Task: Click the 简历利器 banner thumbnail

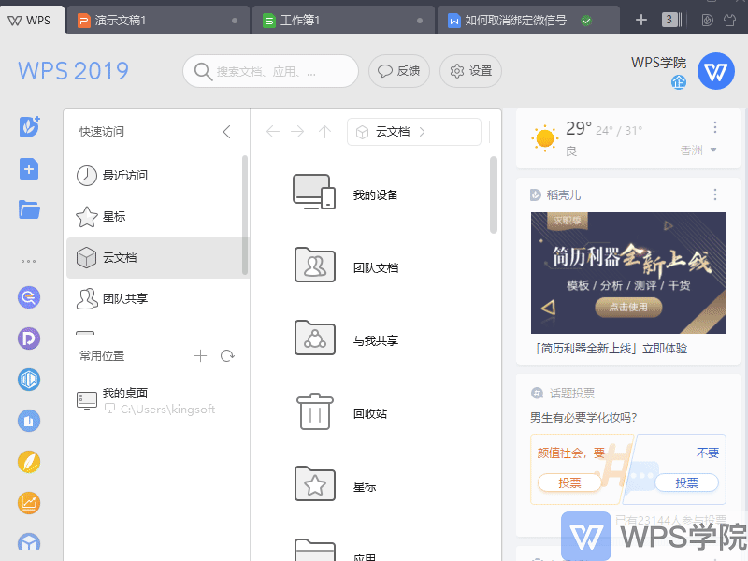Action: click(x=627, y=273)
